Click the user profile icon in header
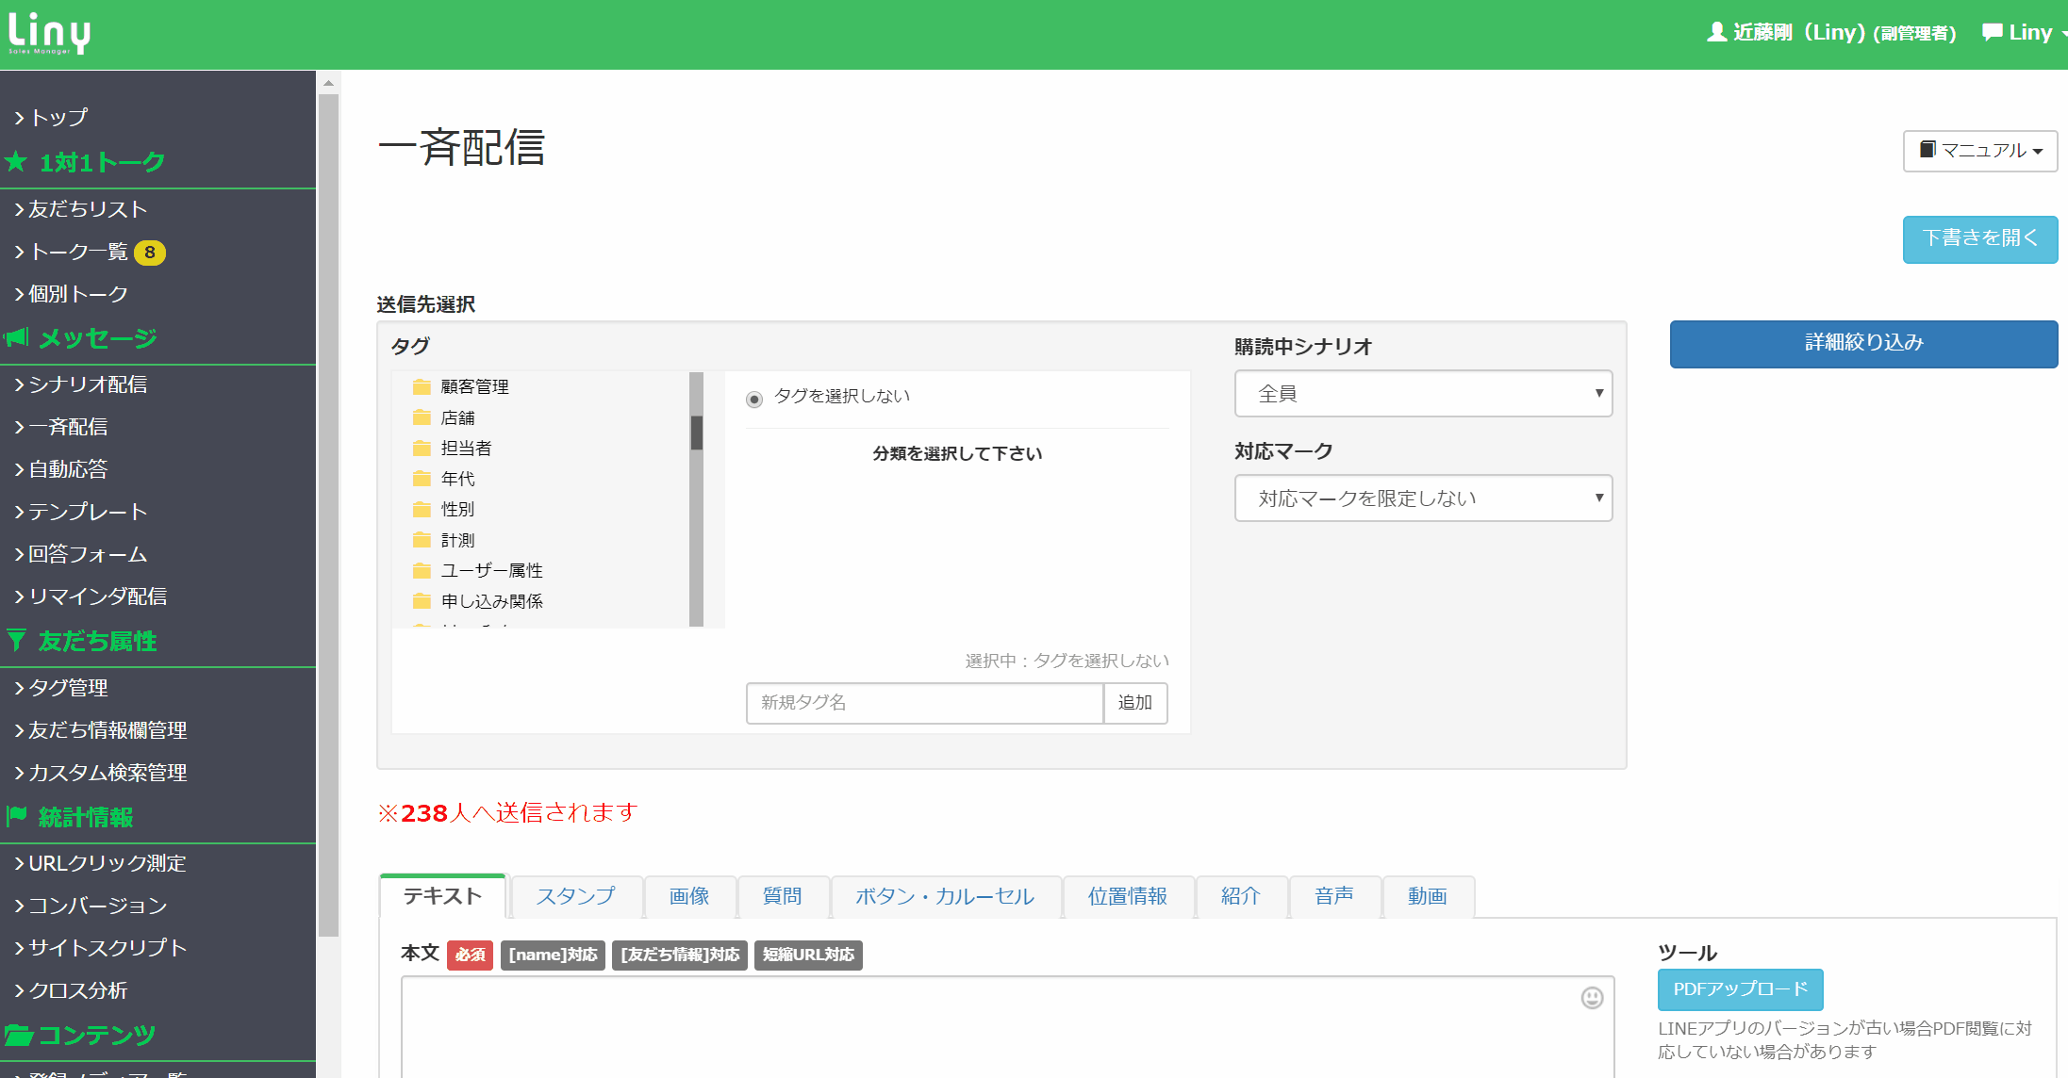 point(1716,32)
